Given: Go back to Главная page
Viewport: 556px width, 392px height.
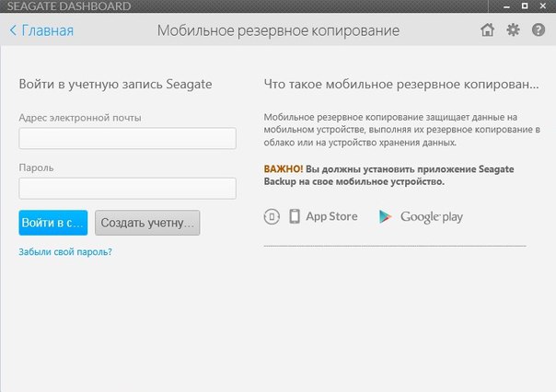Looking at the screenshot, I should point(47,30).
